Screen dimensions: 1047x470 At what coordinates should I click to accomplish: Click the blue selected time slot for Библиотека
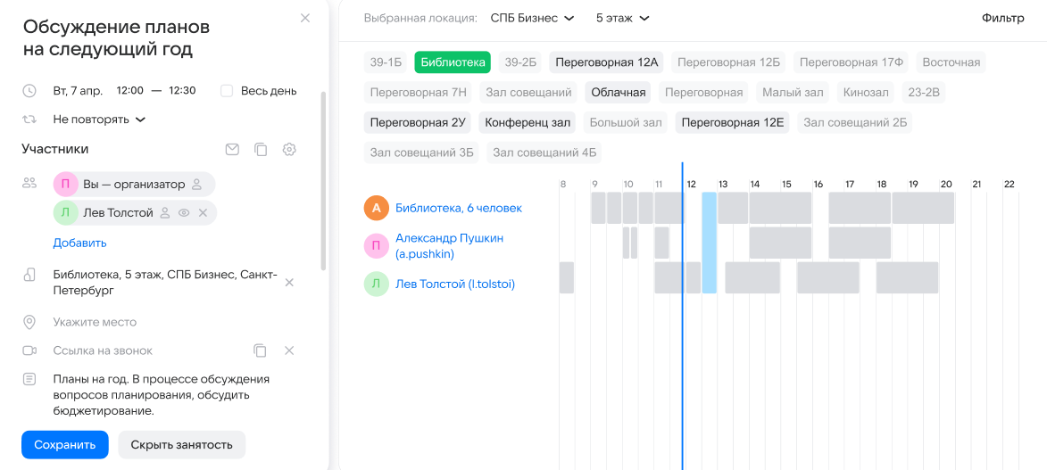[x=709, y=208]
